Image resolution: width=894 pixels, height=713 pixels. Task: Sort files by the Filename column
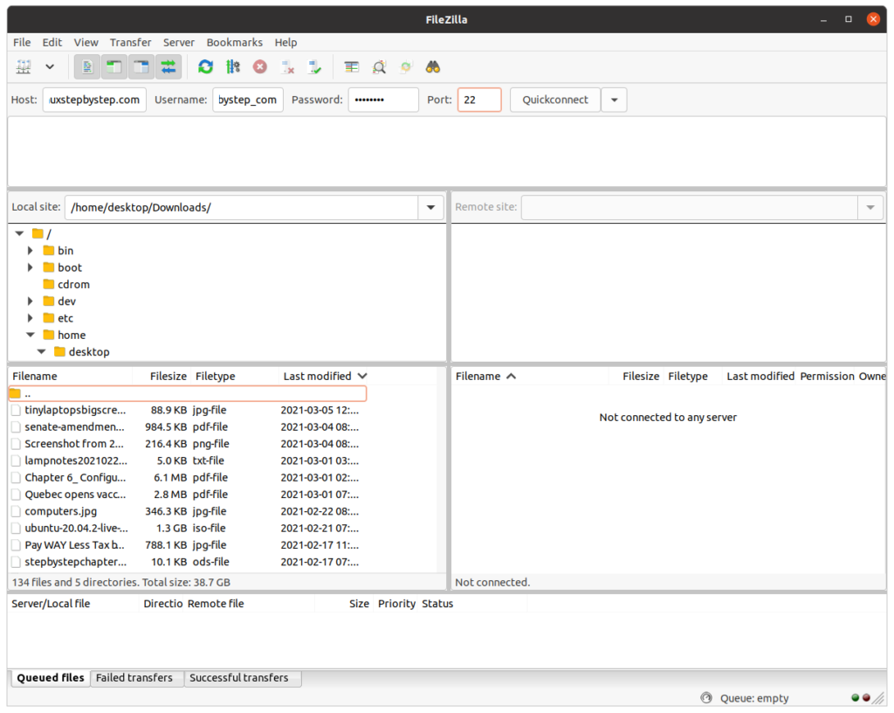tap(35, 376)
